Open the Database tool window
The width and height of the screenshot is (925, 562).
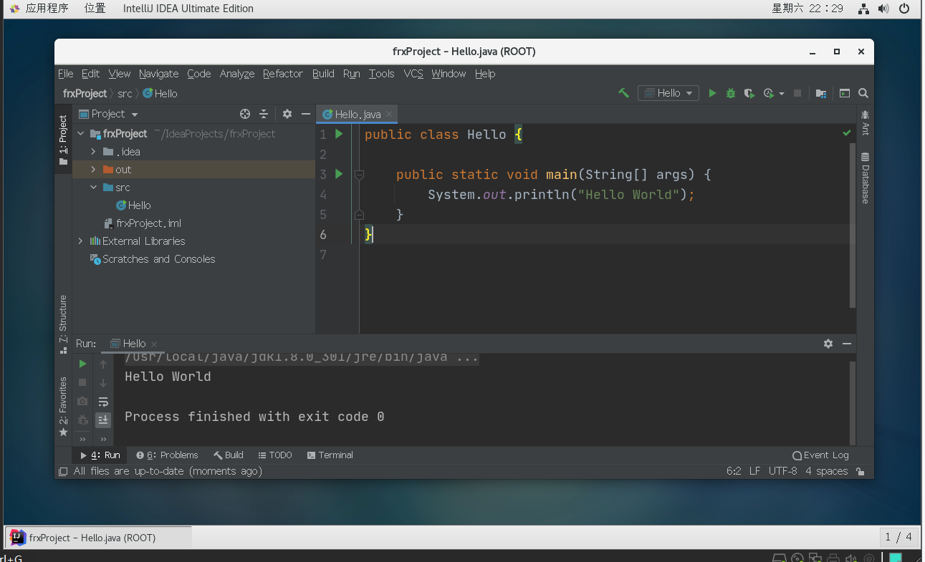(865, 178)
